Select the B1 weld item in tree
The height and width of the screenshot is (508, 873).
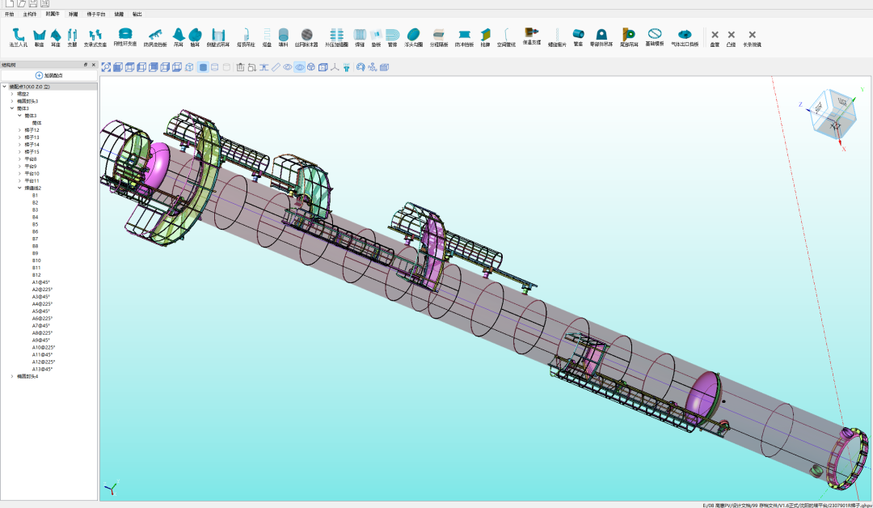[x=35, y=196]
